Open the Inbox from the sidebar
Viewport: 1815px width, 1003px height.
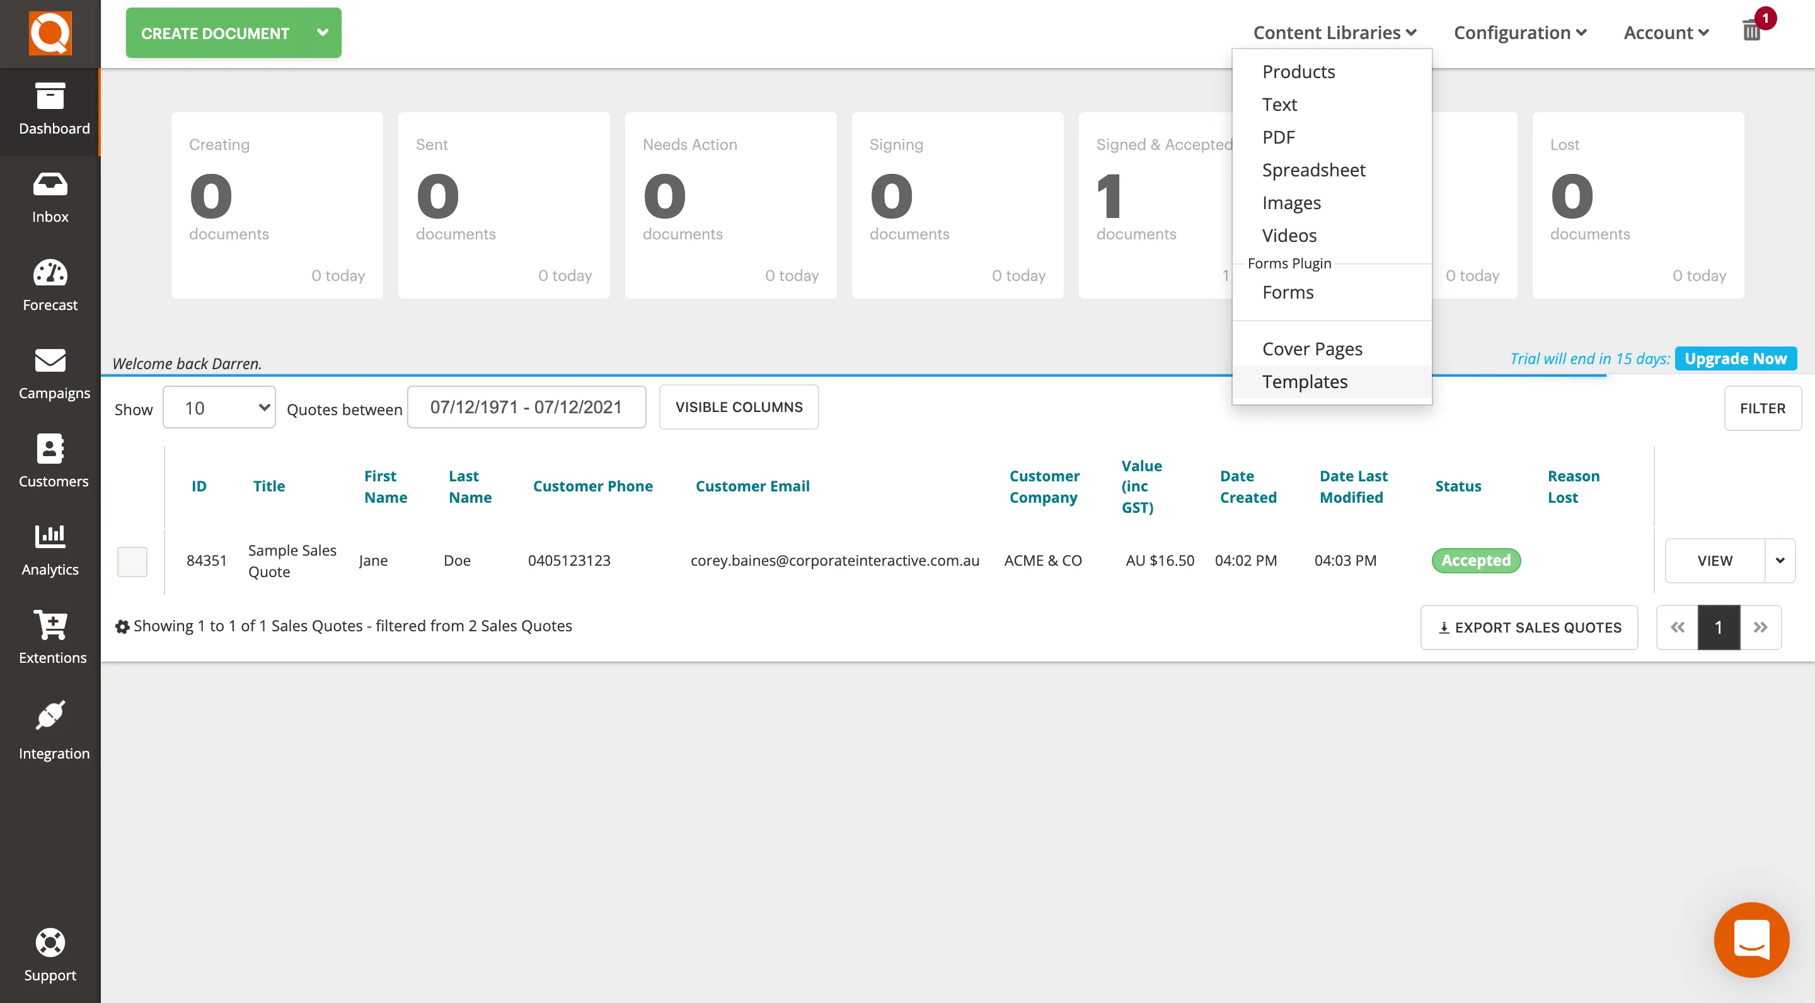coord(50,197)
